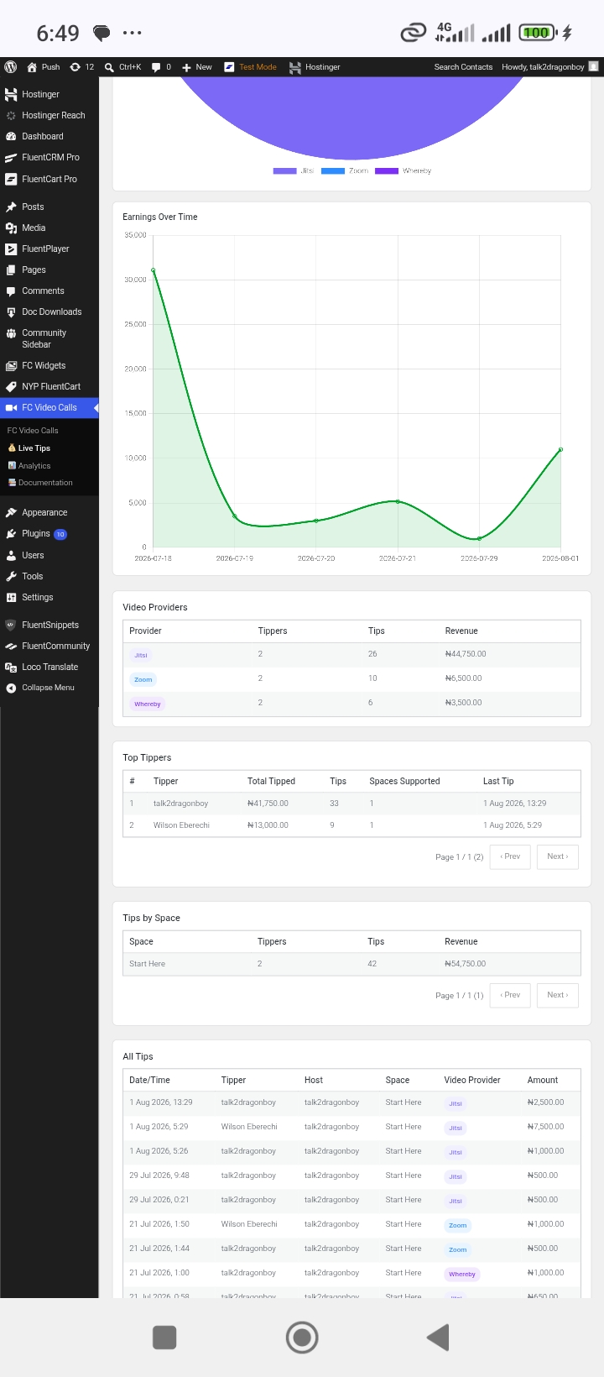Toggle Jitsi legend in pie chart
The width and height of the screenshot is (604, 1377).
pos(294,170)
